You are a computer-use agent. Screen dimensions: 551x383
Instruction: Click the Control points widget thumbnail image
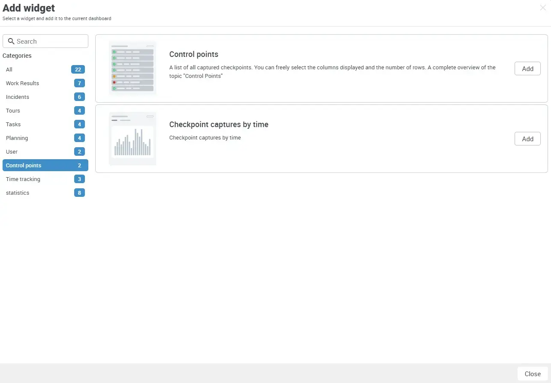click(x=132, y=68)
